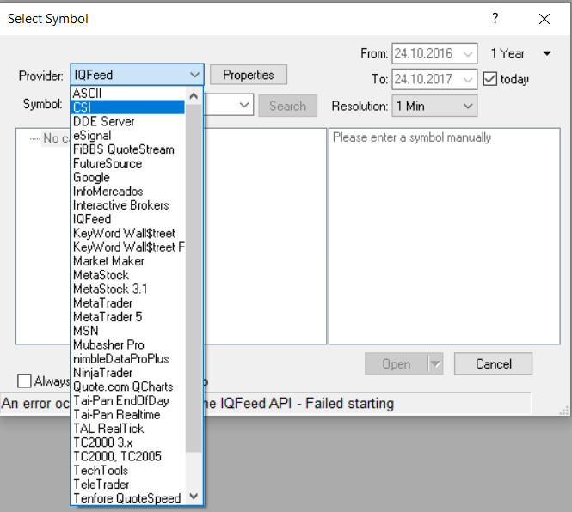Enable the Always checkbox at bottom left
This screenshot has width=572, height=512.
(24, 381)
